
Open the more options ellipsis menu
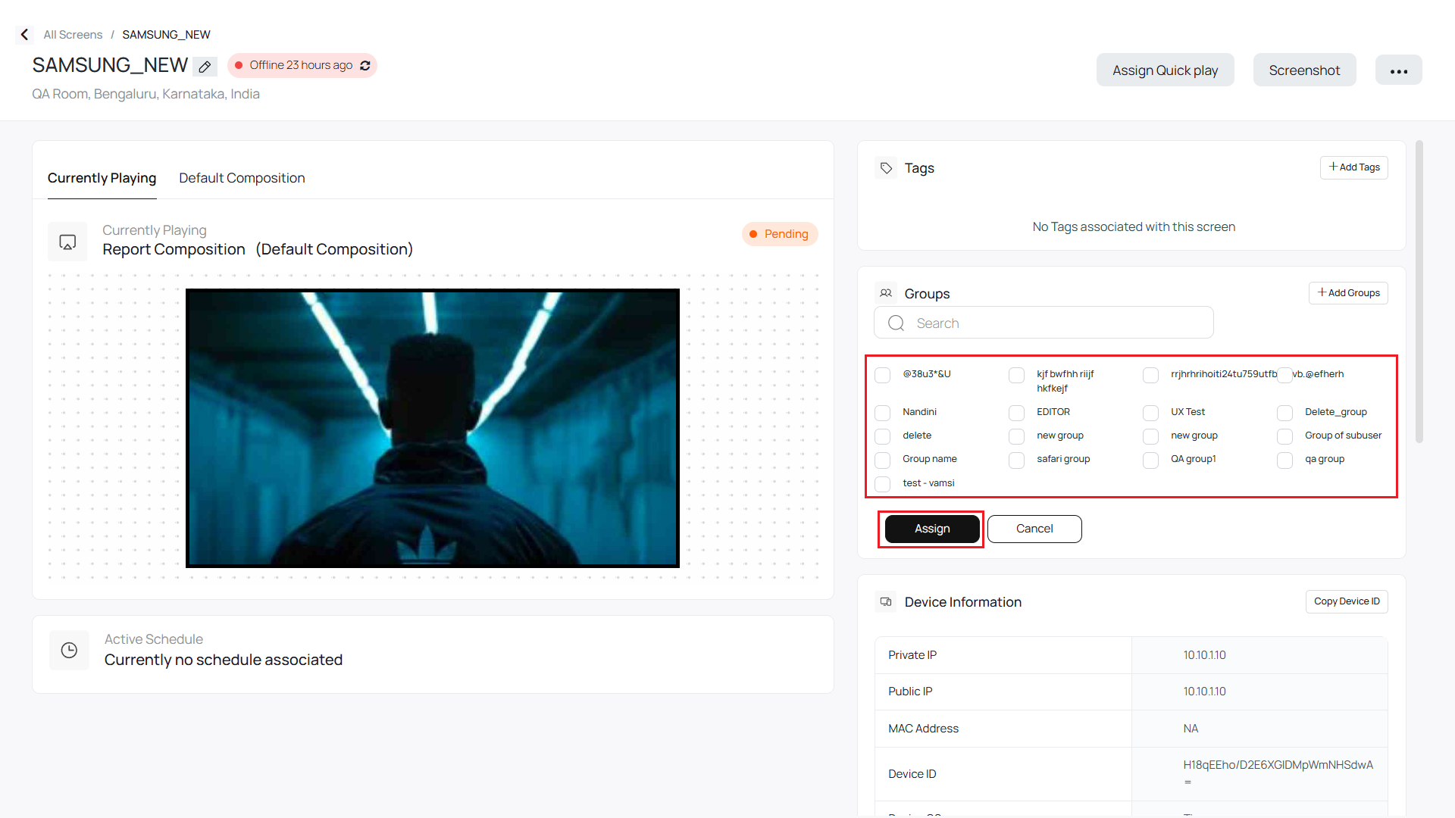(1399, 70)
